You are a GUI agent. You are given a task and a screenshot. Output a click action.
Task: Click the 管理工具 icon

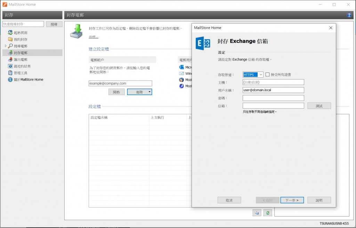point(10,73)
